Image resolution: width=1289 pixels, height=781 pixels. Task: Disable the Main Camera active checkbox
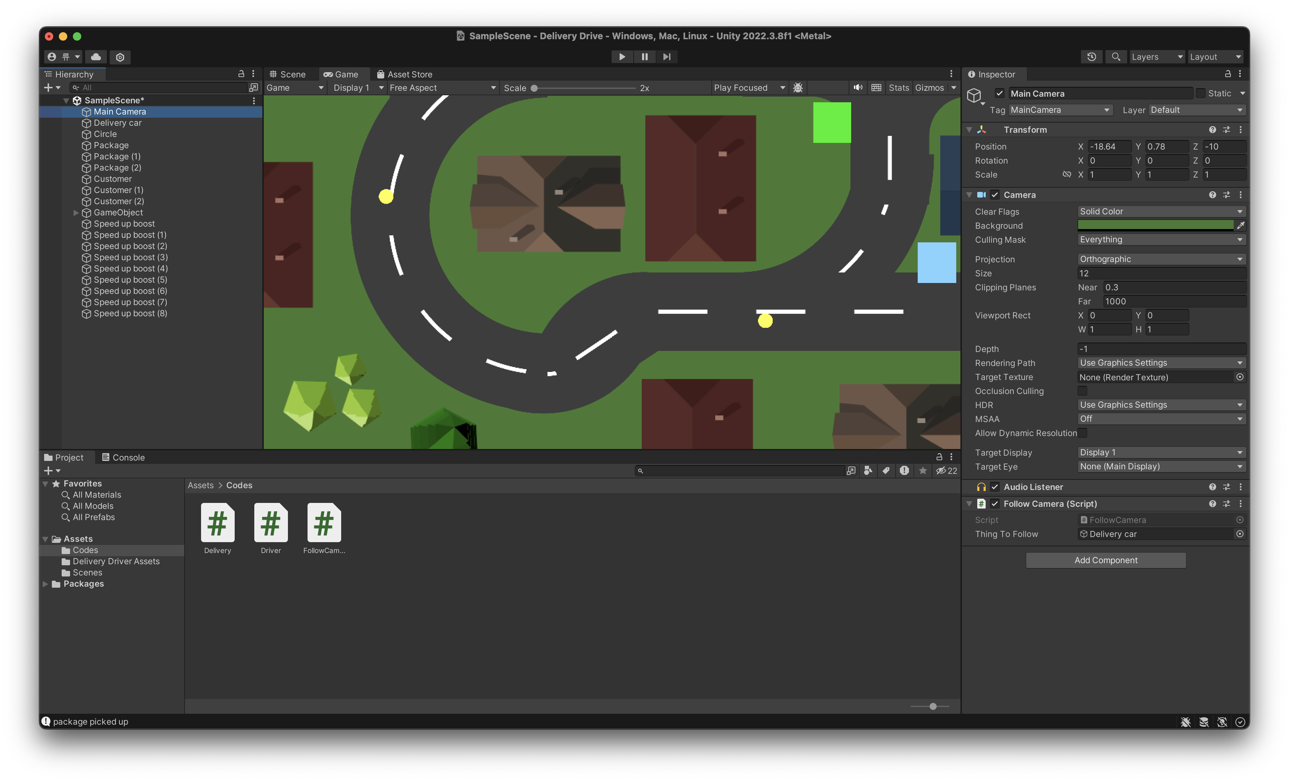(x=999, y=94)
